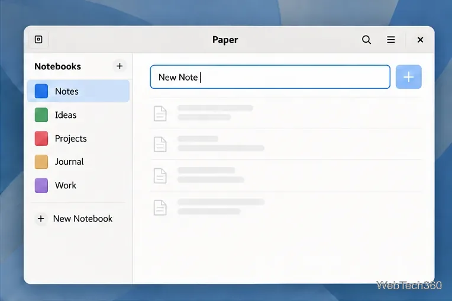The height and width of the screenshot is (301, 452).
Task: Open search with the magnifier icon
Action: pos(366,40)
